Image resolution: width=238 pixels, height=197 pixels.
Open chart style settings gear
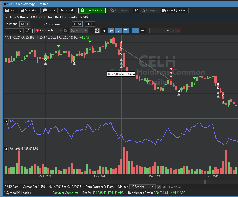(66, 31)
